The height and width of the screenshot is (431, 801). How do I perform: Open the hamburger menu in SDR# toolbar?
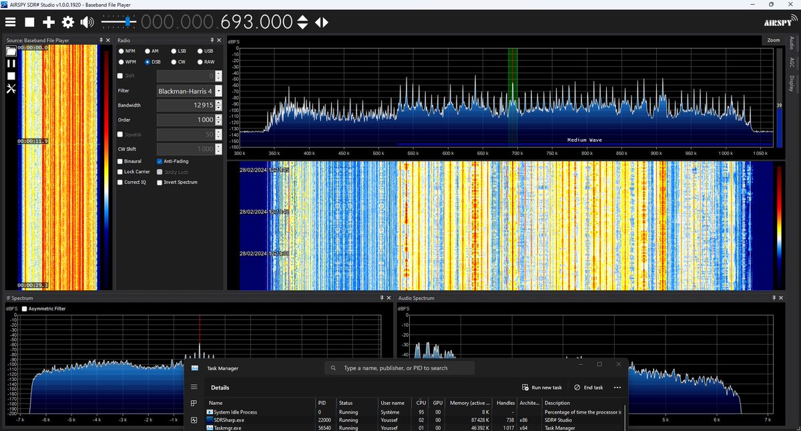coord(11,21)
